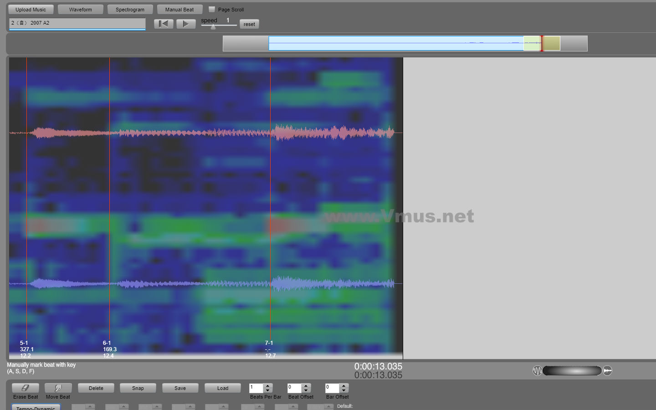This screenshot has height=410, width=656.
Task: Click the horizontal zoom slider bar
Action: 572,371
